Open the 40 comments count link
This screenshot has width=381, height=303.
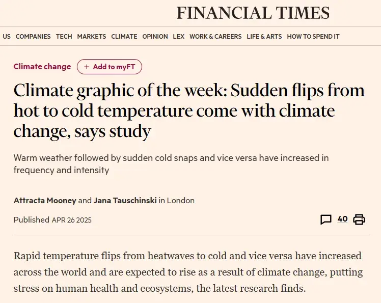tap(342, 219)
